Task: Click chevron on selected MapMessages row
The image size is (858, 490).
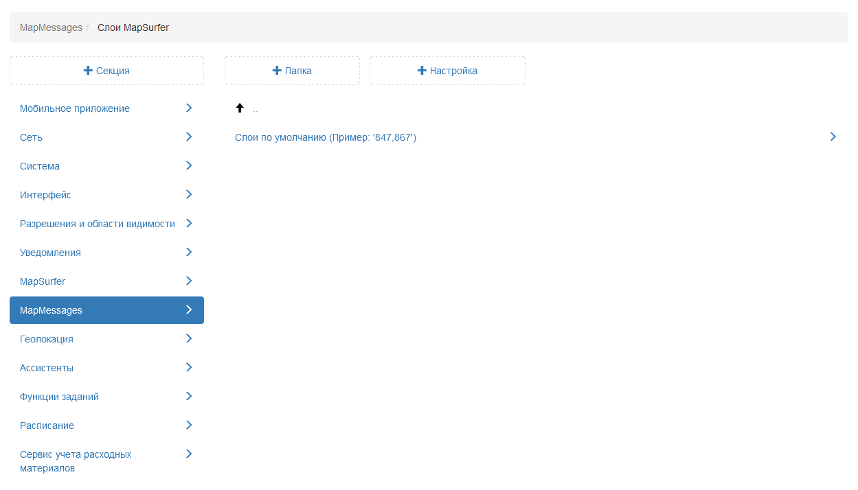Action: click(189, 310)
